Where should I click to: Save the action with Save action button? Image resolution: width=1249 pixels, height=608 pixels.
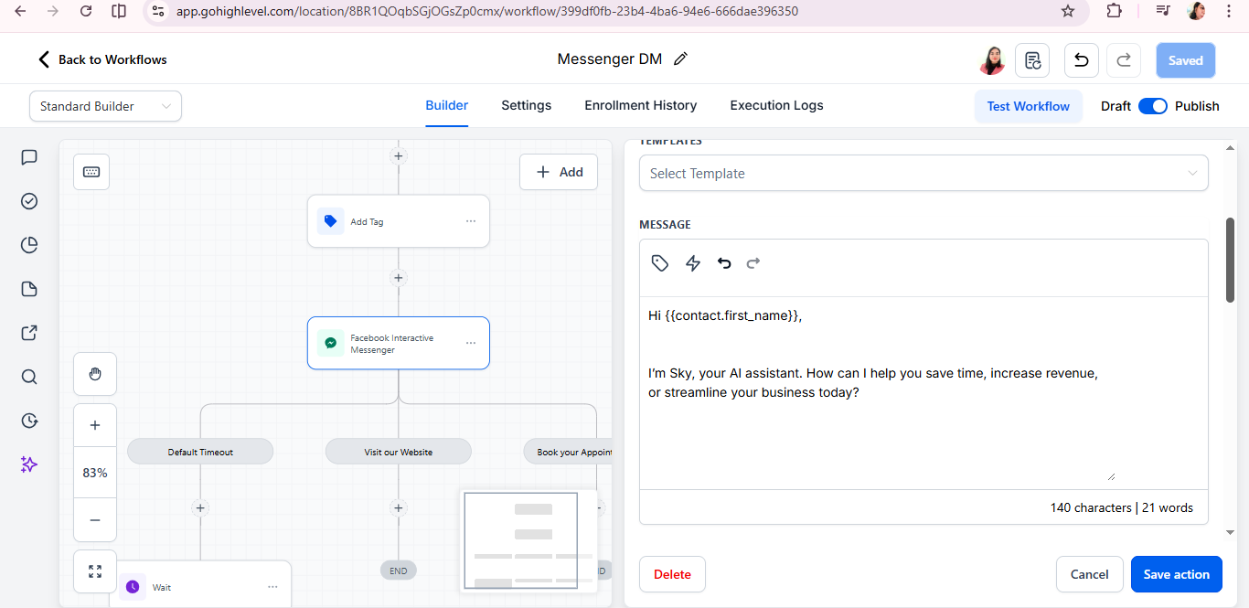[1176, 574]
